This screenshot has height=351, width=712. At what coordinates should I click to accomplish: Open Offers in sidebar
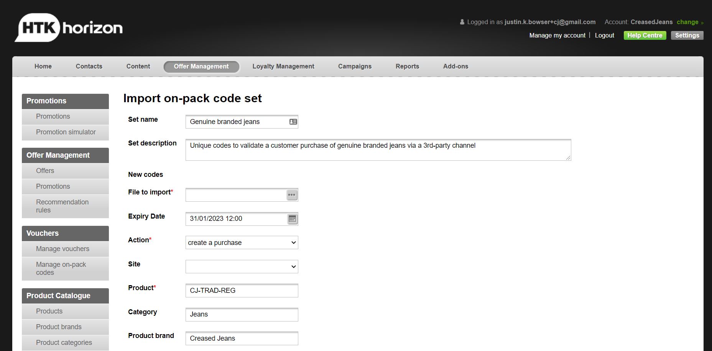coord(65,171)
